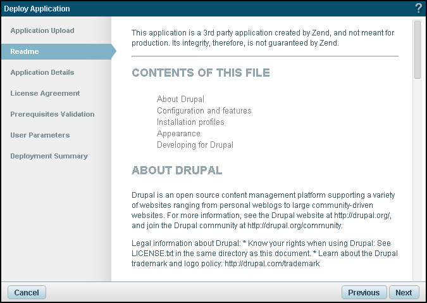Click the Next button
Image resolution: width=427 pixels, height=303 pixels.
click(404, 292)
